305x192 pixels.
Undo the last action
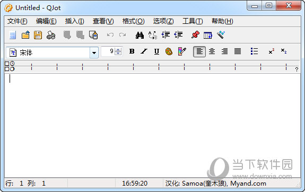click(110, 35)
